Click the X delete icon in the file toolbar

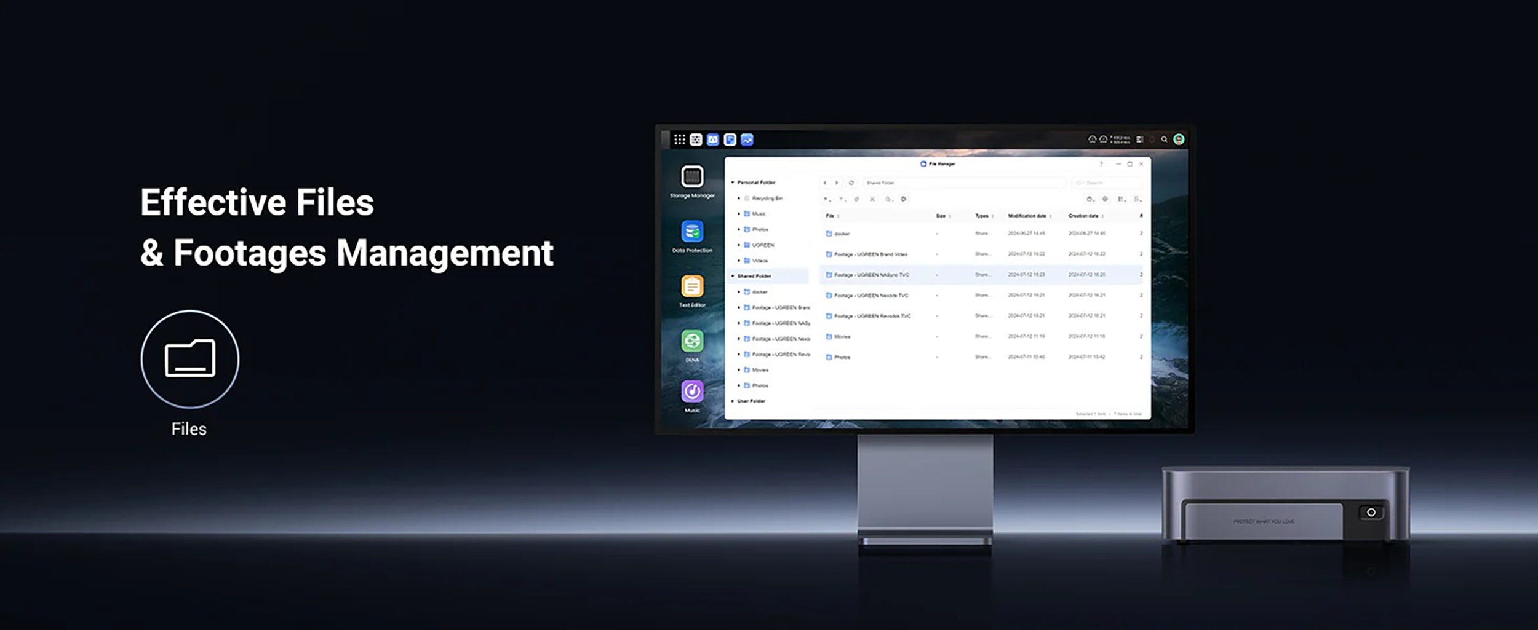click(x=872, y=199)
